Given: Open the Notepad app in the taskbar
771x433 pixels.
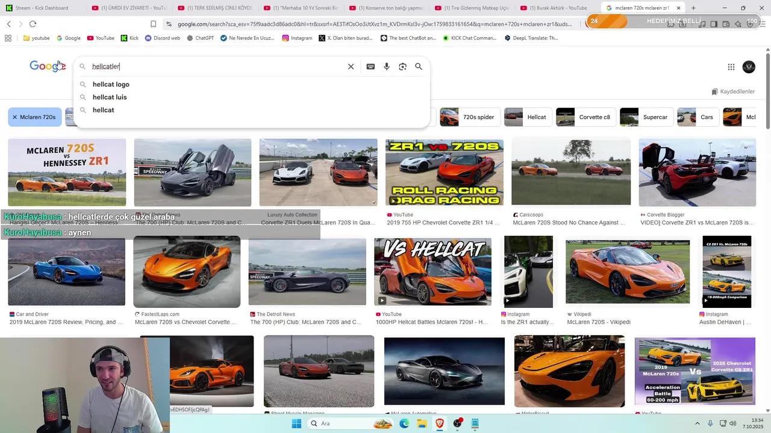Looking at the screenshot, I should (x=475, y=423).
